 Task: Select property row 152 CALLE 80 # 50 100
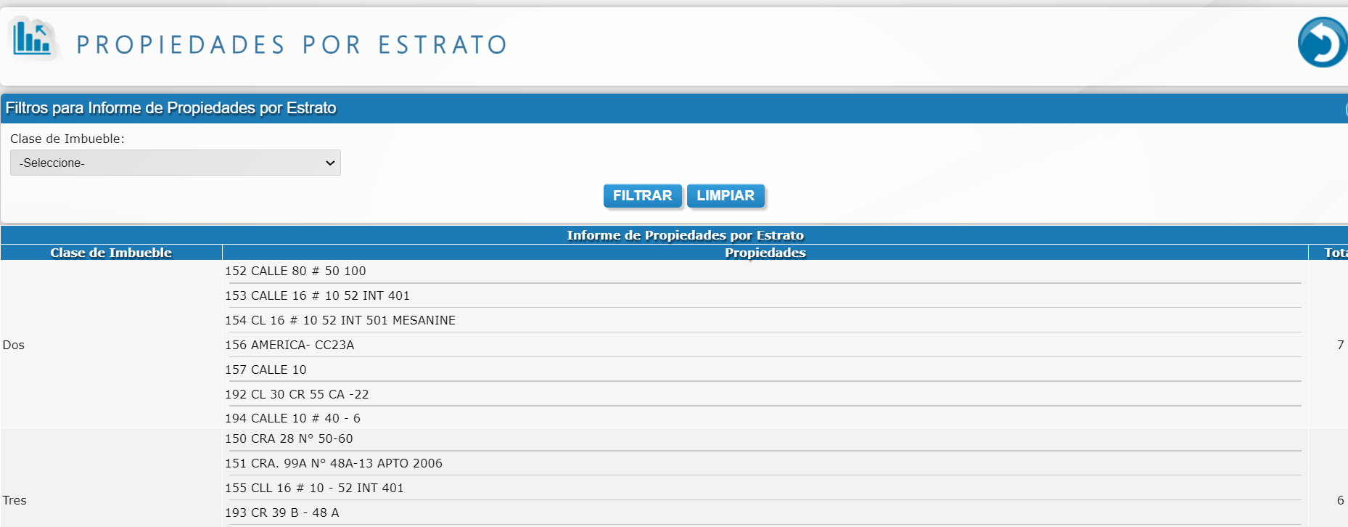tap(295, 271)
